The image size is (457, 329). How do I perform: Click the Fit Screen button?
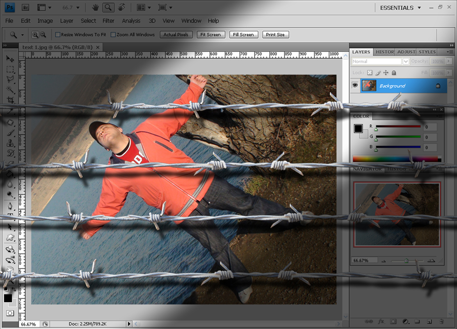click(210, 35)
